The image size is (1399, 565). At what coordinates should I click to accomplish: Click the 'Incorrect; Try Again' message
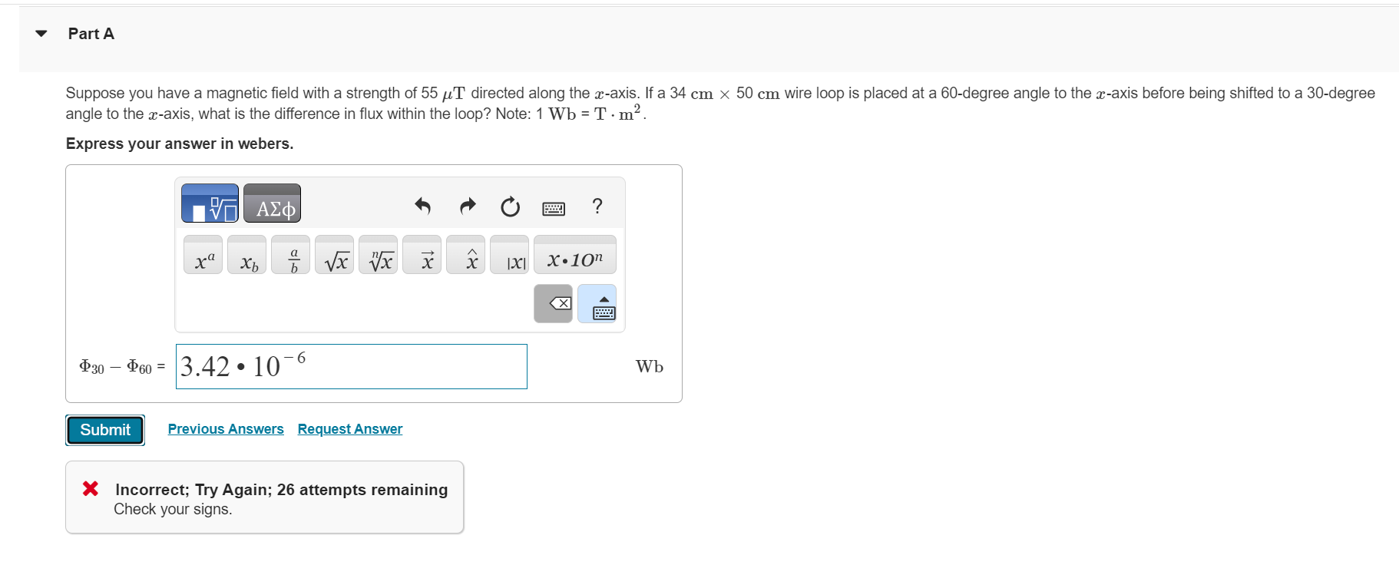click(281, 490)
